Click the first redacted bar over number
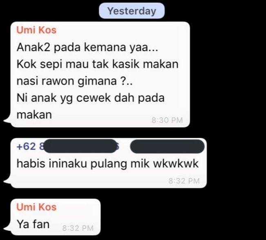Image resolution: width=266 pixels, height=240 pixels. pyautogui.click(x=80, y=146)
